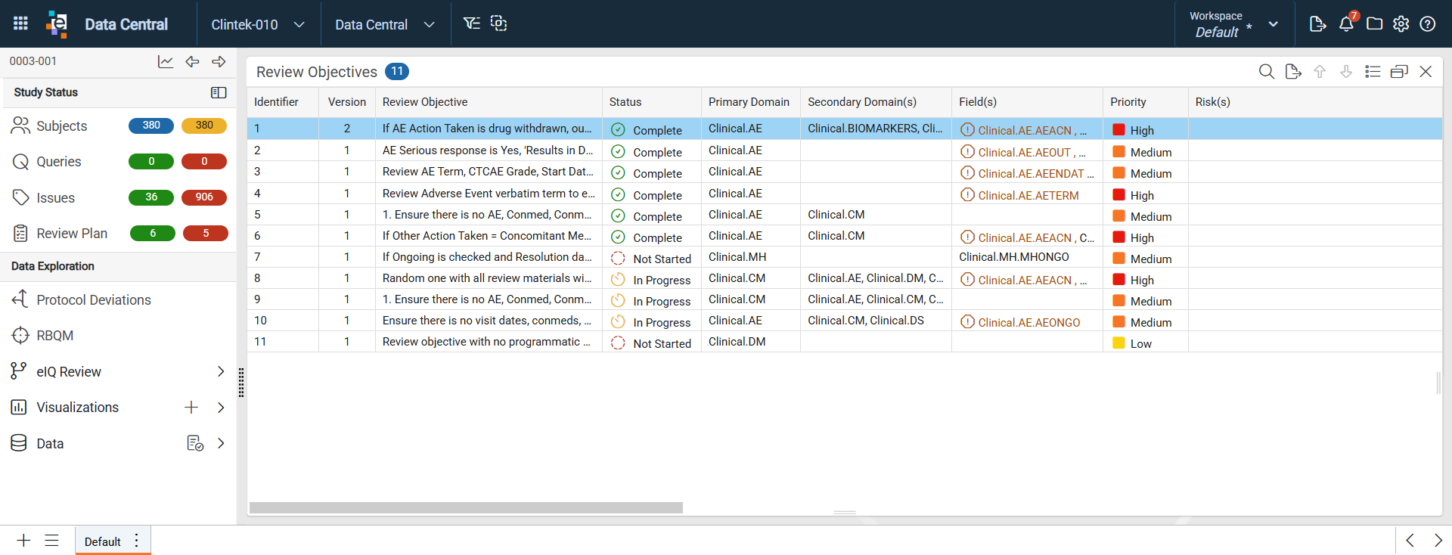Viewport: 1452px width, 555px height.
Task: Click the data review icon beside Data
Action: coord(195,444)
